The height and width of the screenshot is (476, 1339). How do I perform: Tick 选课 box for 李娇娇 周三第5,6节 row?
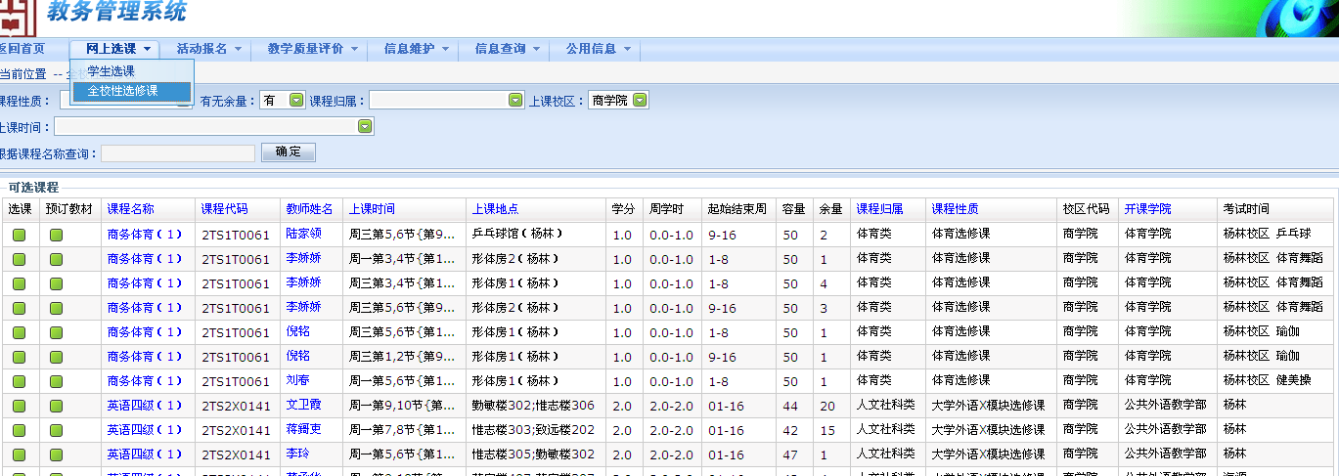[20, 308]
